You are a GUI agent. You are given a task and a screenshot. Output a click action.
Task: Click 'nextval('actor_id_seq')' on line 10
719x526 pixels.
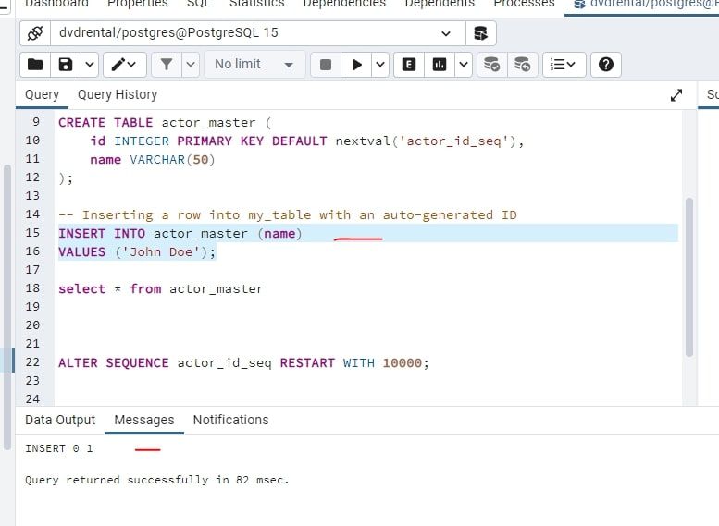click(425, 141)
